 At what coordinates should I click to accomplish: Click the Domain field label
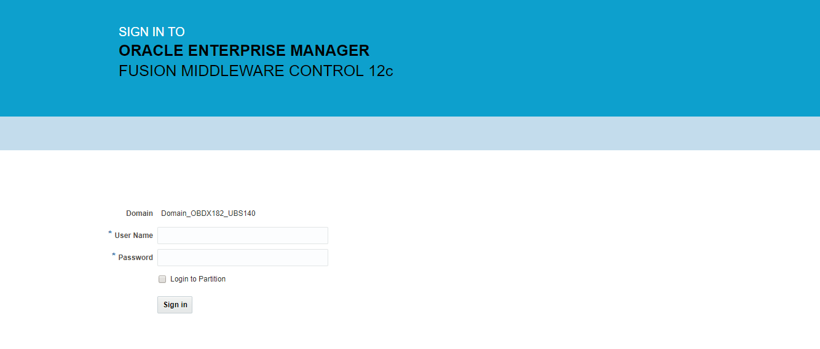tap(140, 213)
